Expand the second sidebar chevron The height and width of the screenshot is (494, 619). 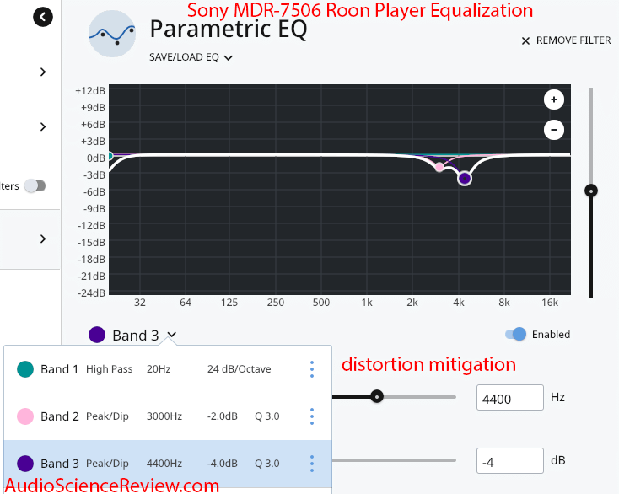click(x=43, y=126)
